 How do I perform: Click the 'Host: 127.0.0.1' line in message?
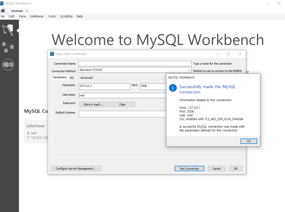190,108
